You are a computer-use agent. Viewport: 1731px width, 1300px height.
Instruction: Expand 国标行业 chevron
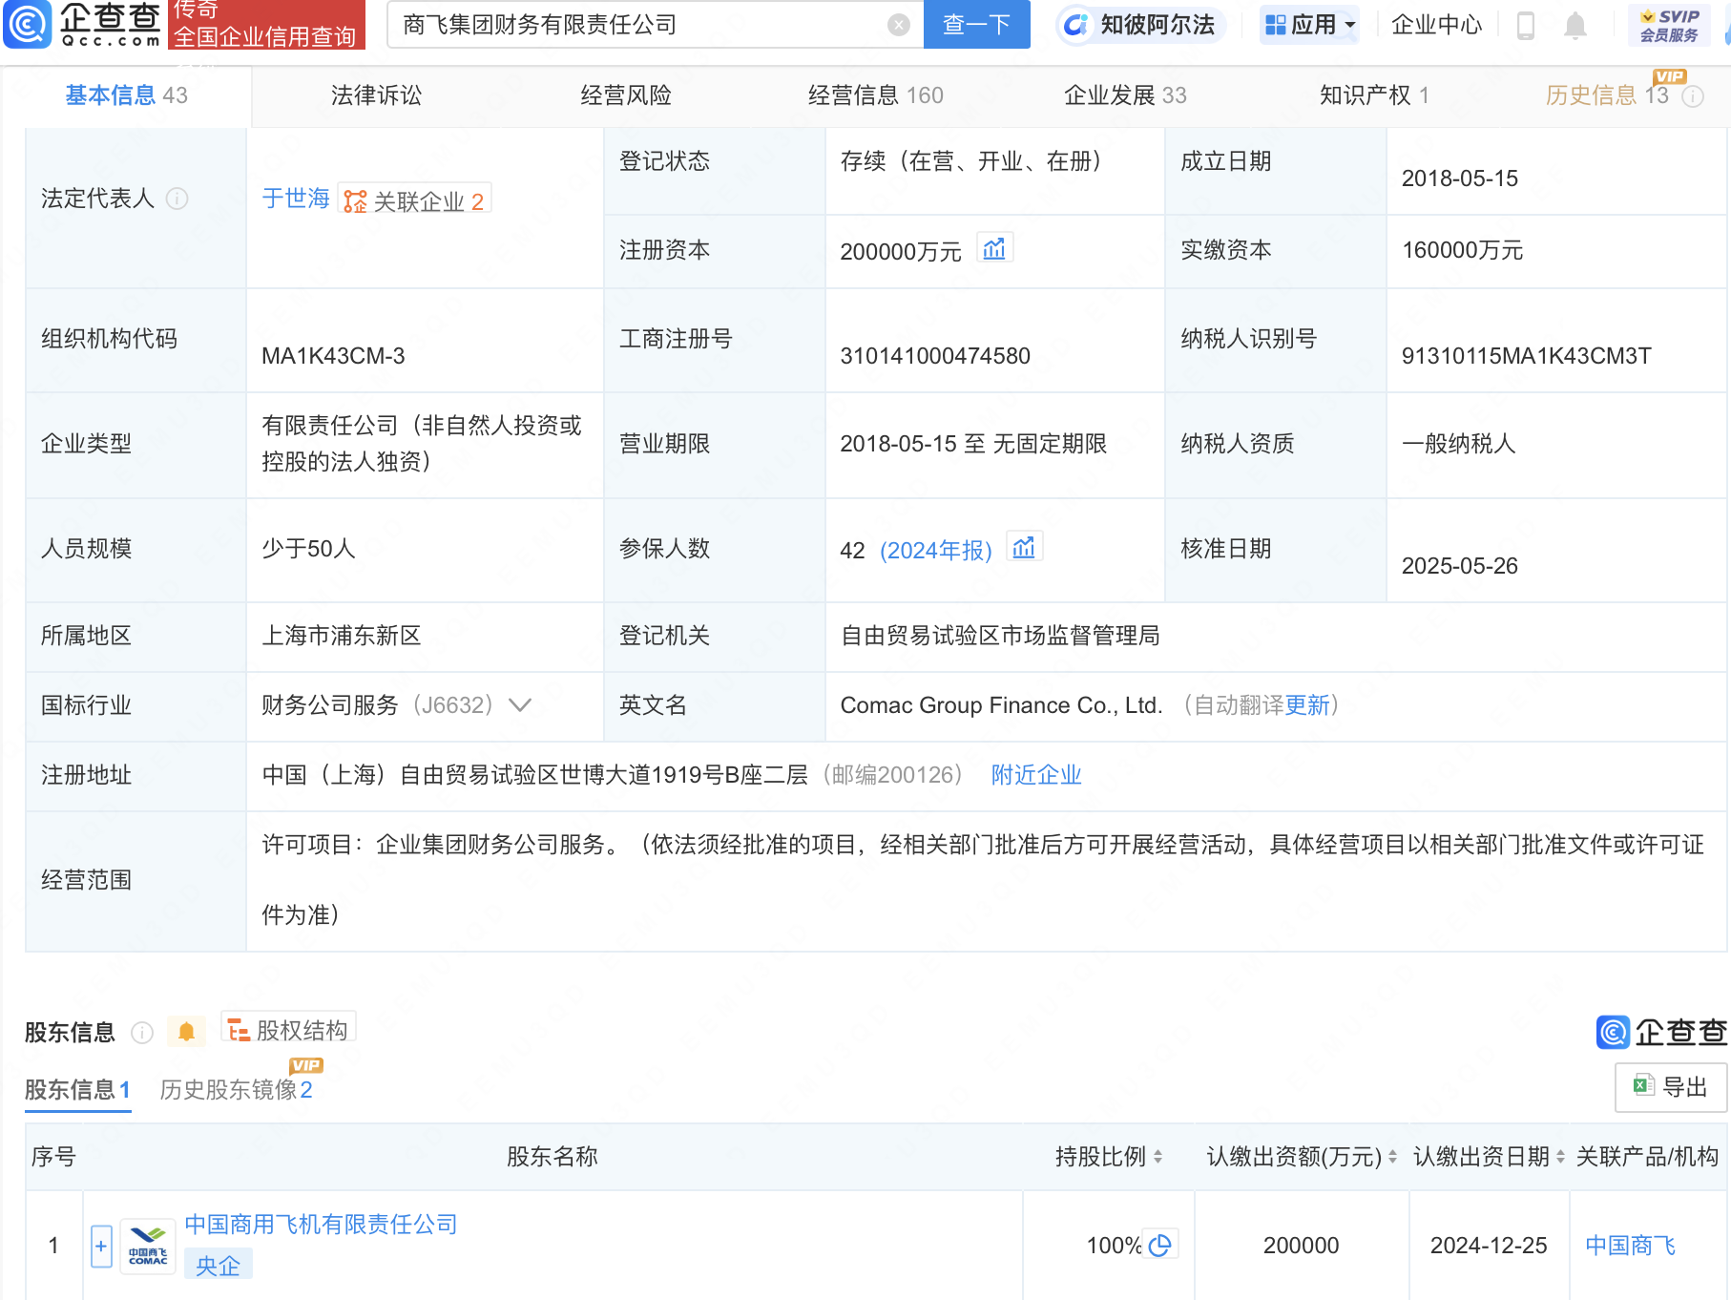[x=520, y=705]
